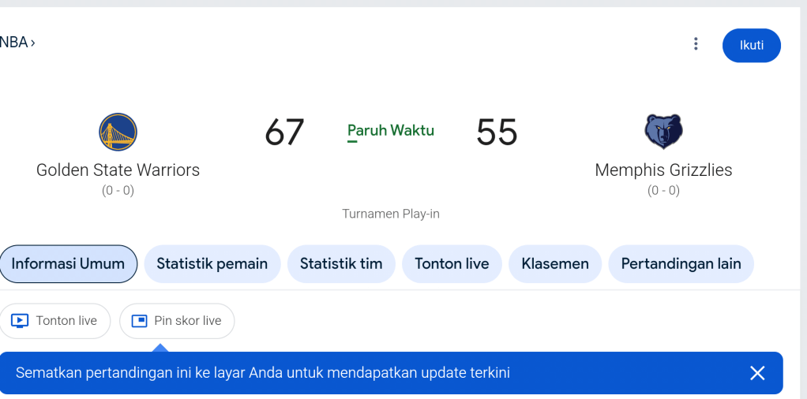Click the play icon chip labeled Tonton live
The image size is (807, 399).
(x=55, y=321)
